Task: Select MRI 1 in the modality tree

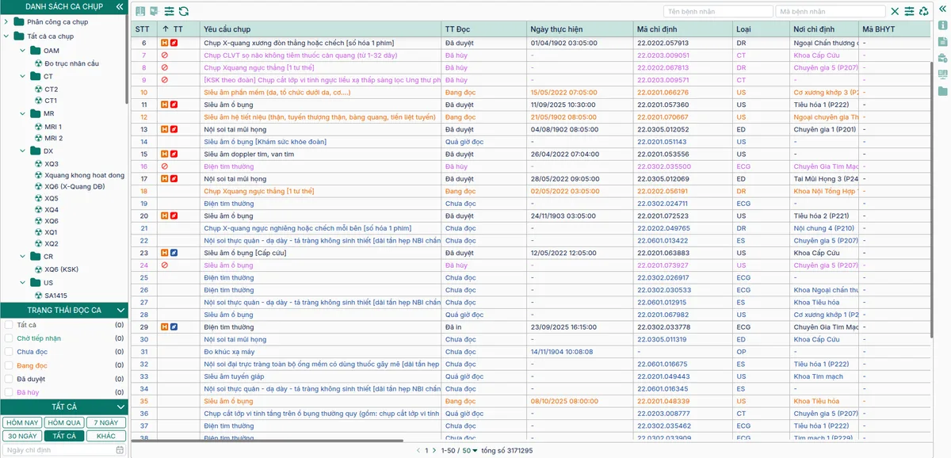Action: click(53, 127)
